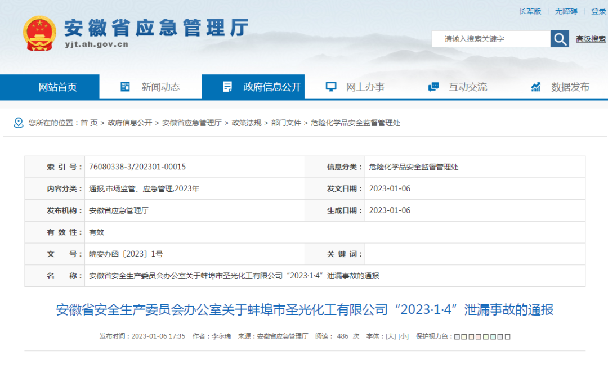Choose the lavender-gray eye-protection color
Viewport: 608px width, 382px height.
500,336
